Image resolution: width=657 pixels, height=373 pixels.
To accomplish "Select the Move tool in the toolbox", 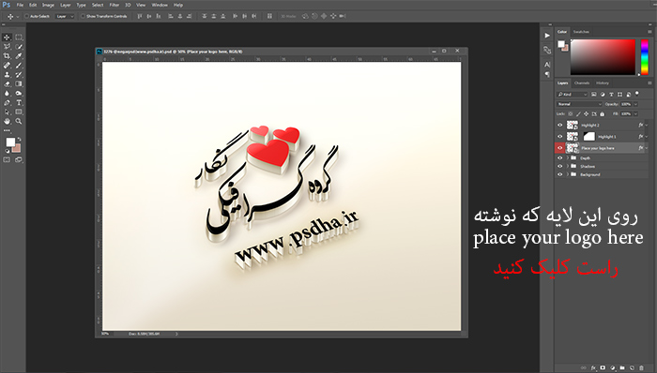I will pos(7,37).
